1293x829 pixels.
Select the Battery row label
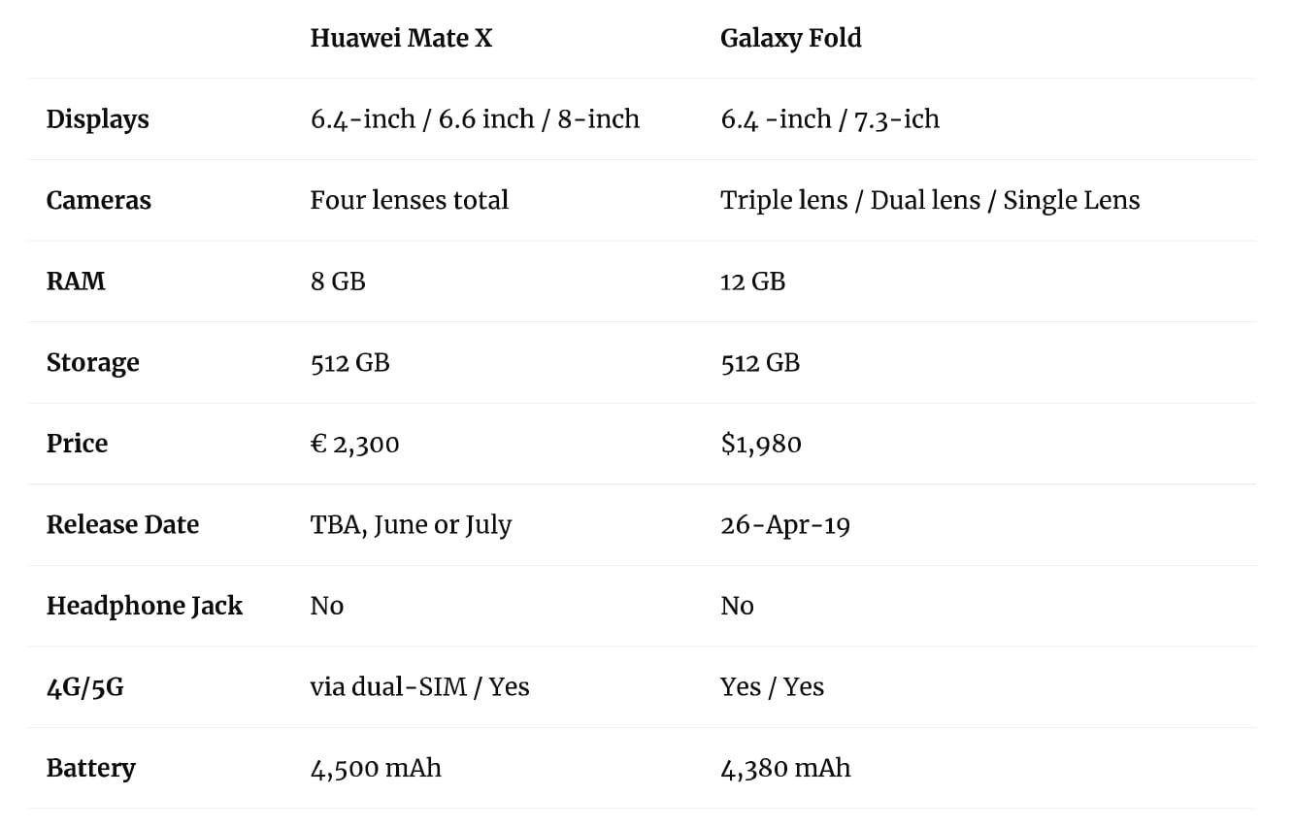click(x=90, y=768)
